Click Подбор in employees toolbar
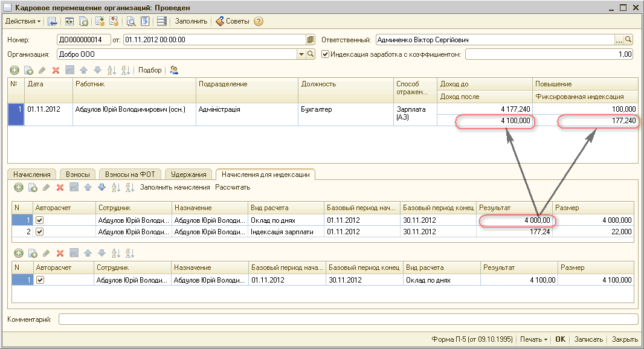The image size is (644, 349). [150, 70]
